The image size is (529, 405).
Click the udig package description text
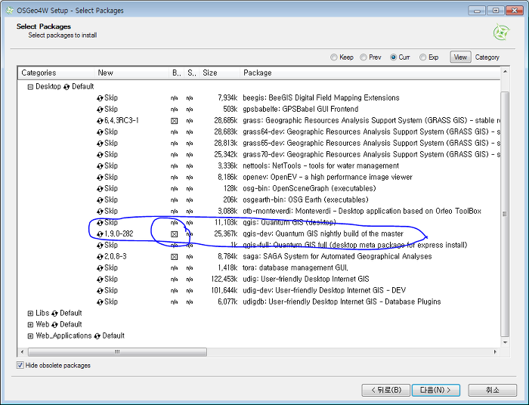(x=305, y=279)
